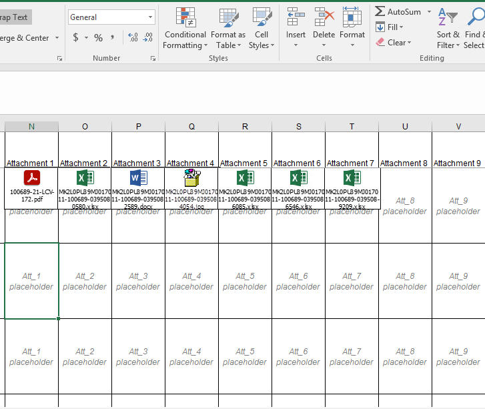Click Merge & Center button
Screen dimensions: 485x409
(25, 38)
